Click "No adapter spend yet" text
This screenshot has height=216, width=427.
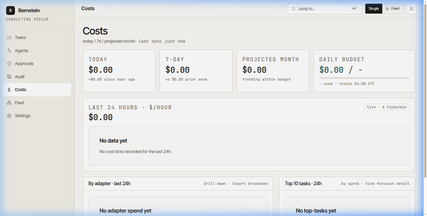pyautogui.click(x=125, y=211)
